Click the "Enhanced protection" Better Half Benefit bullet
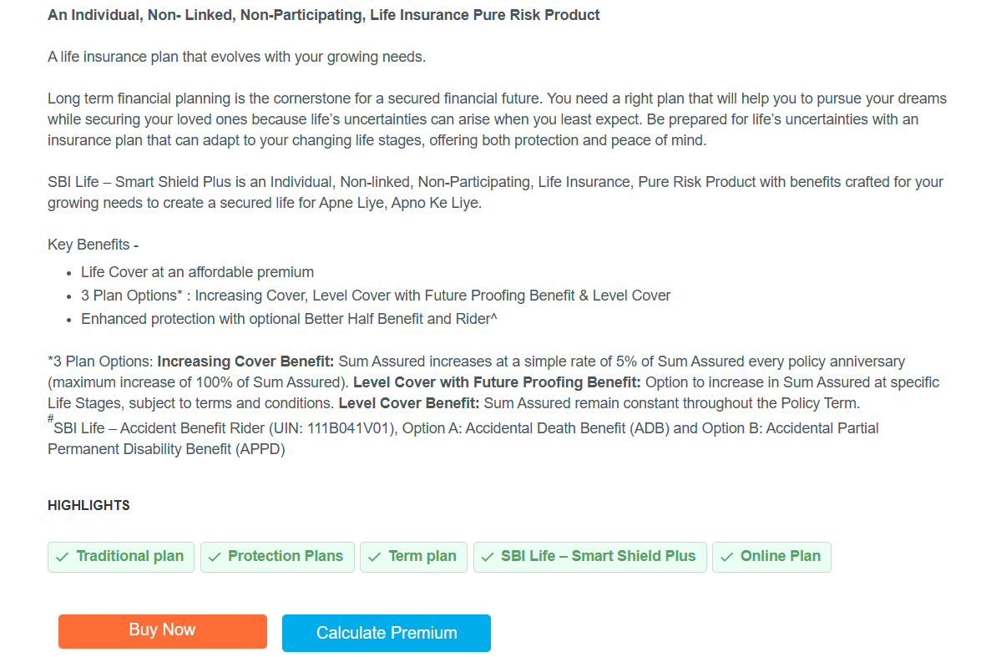 pos(289,319)
